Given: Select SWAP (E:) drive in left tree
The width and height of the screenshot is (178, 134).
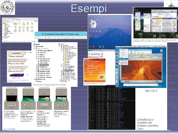Looking at the screenshot, I should [x=42, y=57].
